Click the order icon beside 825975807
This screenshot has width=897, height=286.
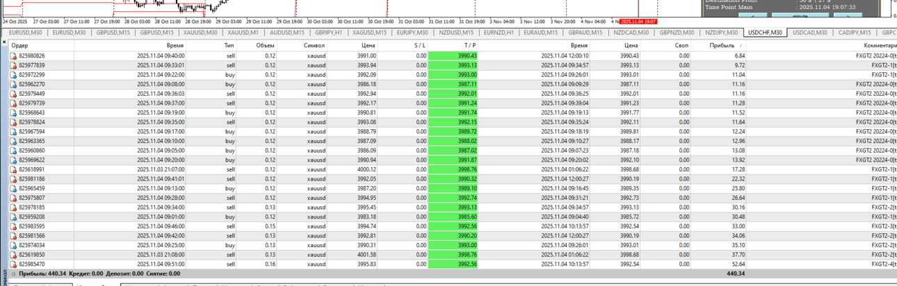(13, 198)
